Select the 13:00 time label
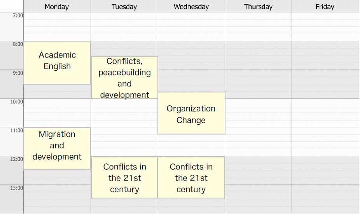The height and width of the screenshot is (214, 360). pyautogui.click(x=17, y=188)
